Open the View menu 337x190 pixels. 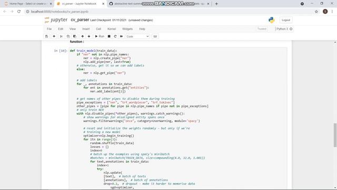click(x=73, y=29)
